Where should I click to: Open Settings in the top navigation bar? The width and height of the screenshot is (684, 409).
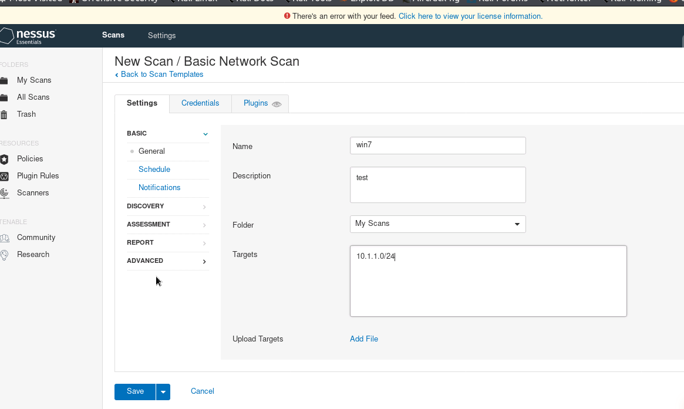(162, 35)
